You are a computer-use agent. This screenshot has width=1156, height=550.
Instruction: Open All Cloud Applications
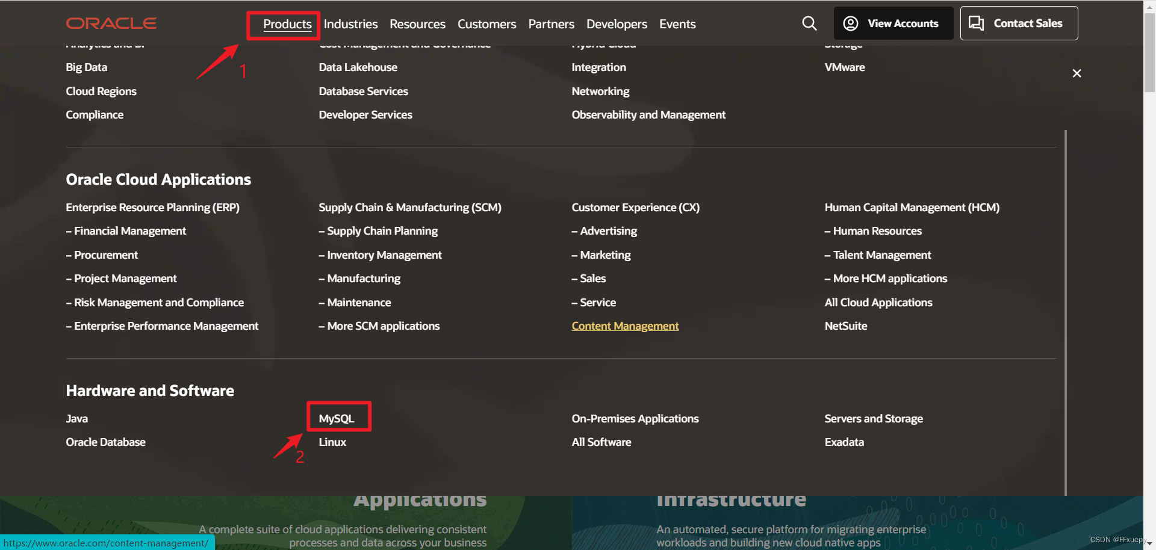[878, 303]
